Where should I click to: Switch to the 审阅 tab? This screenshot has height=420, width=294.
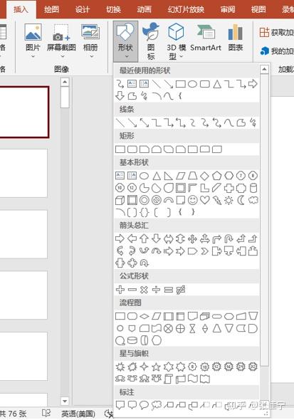tap(228, 9)
